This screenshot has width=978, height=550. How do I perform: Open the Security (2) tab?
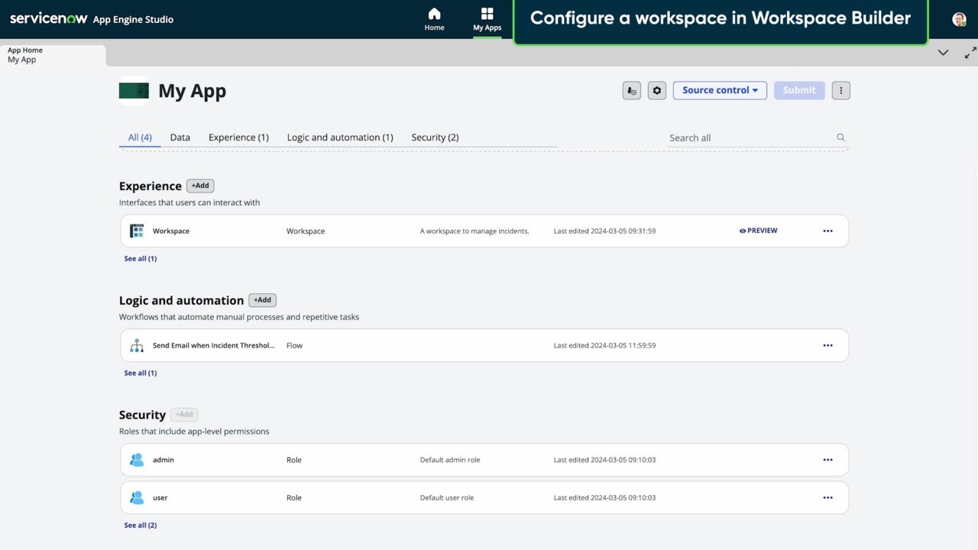435,137
